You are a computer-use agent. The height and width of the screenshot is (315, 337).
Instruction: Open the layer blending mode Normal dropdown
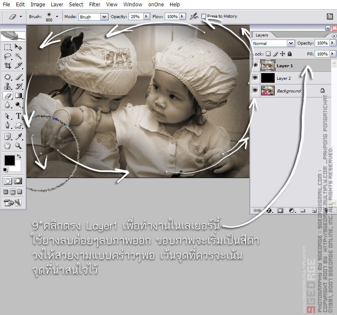tap(291, 43)
